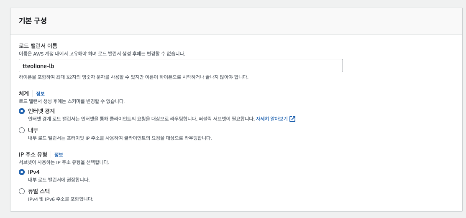This screenshot has width=466, height=218.
Task: Select the 인터넷 경계 radio button
Action: tap(22, 111)
